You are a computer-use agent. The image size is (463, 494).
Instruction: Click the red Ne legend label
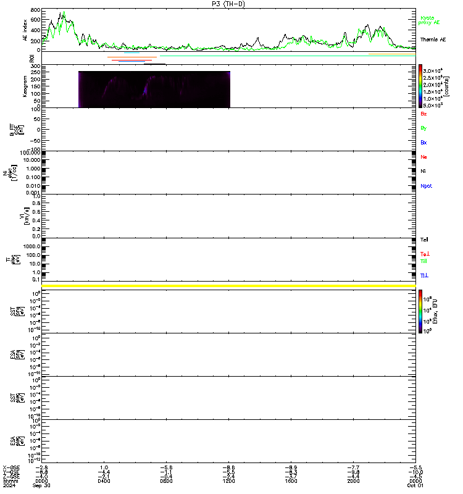423,157
